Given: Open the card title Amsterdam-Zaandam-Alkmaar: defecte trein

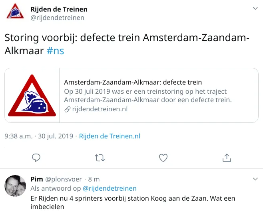Looking at the screenshot, I should [x=133, y=82].
